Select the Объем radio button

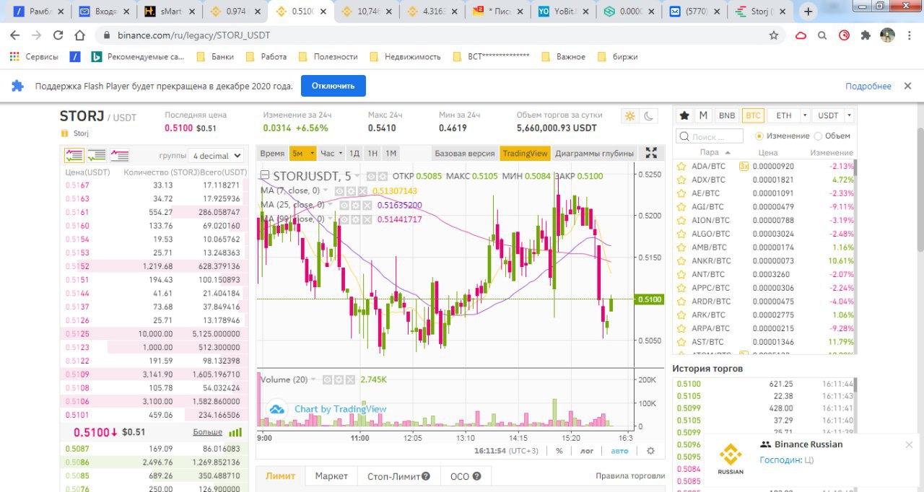pyautogui.click(x=818, y=136)
